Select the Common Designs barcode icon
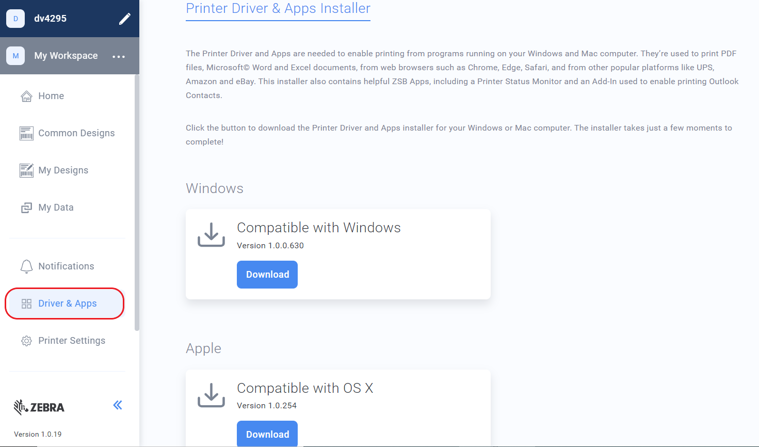Image resolution: width=759 pixels, height=447 pixels. coord(26,133)
